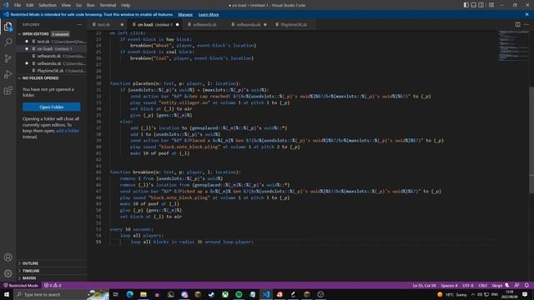Screen dimensions: 534x300
Task: Collapse the Open Editors section
Action: point(52,34)
